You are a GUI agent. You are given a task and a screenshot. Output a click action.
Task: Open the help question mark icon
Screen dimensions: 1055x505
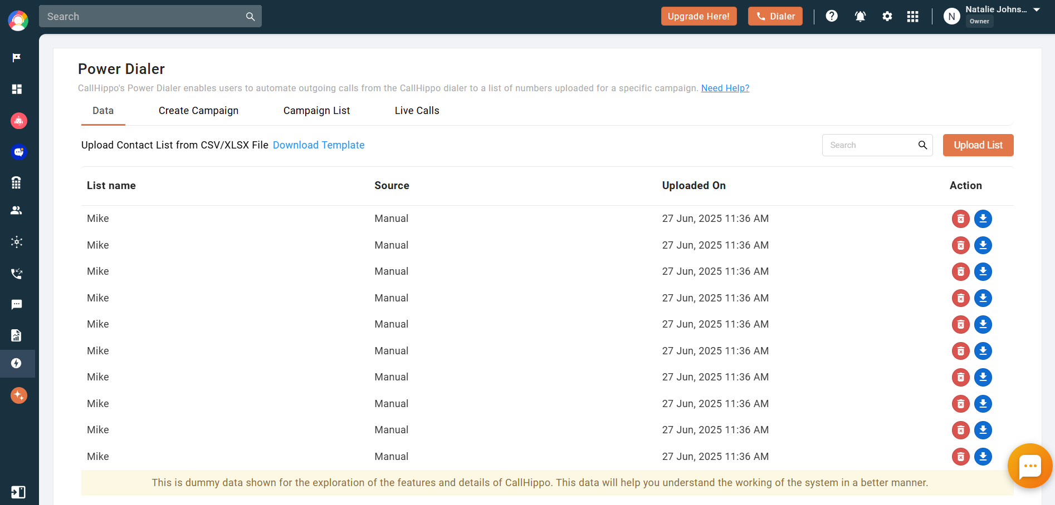[x=832, y=16]
